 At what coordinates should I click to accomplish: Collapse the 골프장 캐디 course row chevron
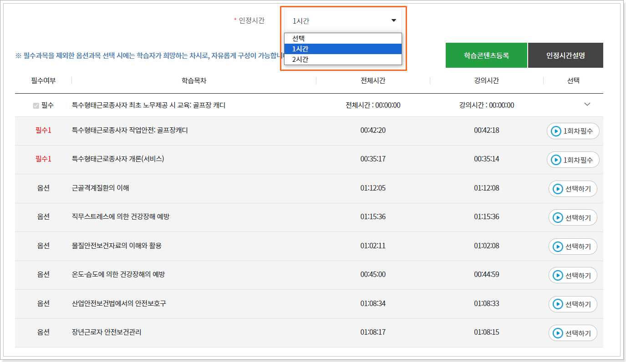click(x=587, y=105)
